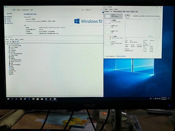Select CPU in Task Manager performance sidebar
The width and height of the screenshot is (175, 131).
[114, 16]
